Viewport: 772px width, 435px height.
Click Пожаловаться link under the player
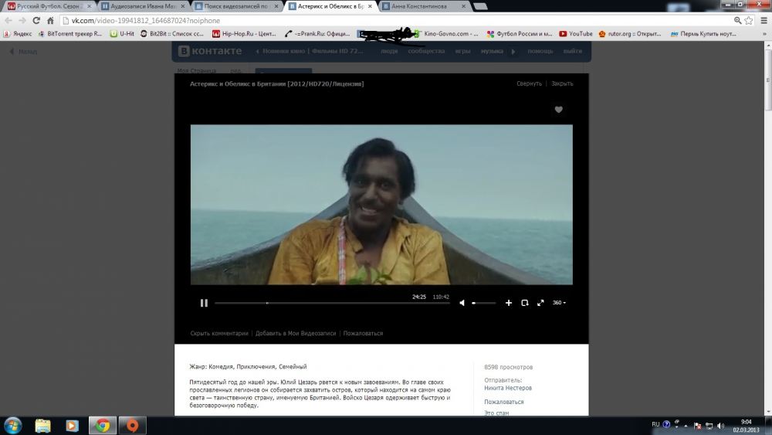363,334
